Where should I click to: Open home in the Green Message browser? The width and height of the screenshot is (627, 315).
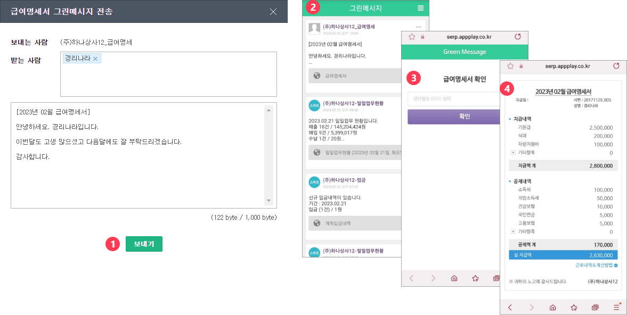tap(454, 278)
